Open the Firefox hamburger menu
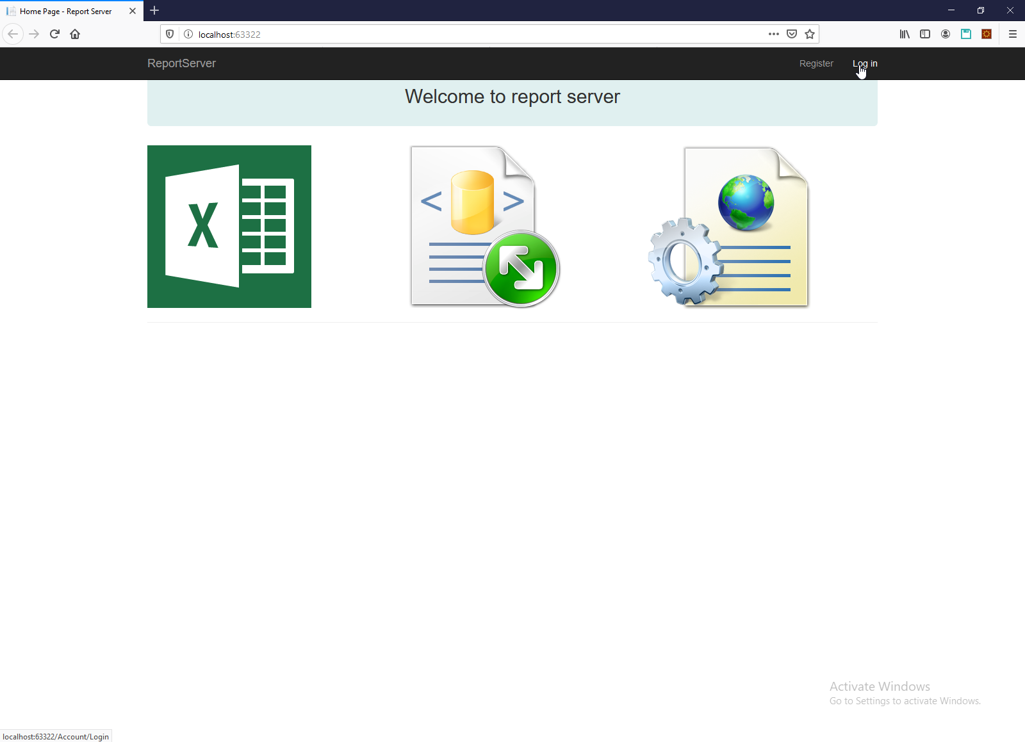The height and width of the screenshot is (742, 1025). pos(1013,34)
